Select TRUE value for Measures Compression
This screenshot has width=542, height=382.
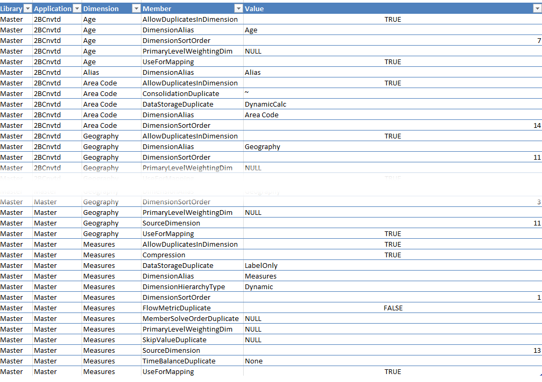click(x=393, y=255)
